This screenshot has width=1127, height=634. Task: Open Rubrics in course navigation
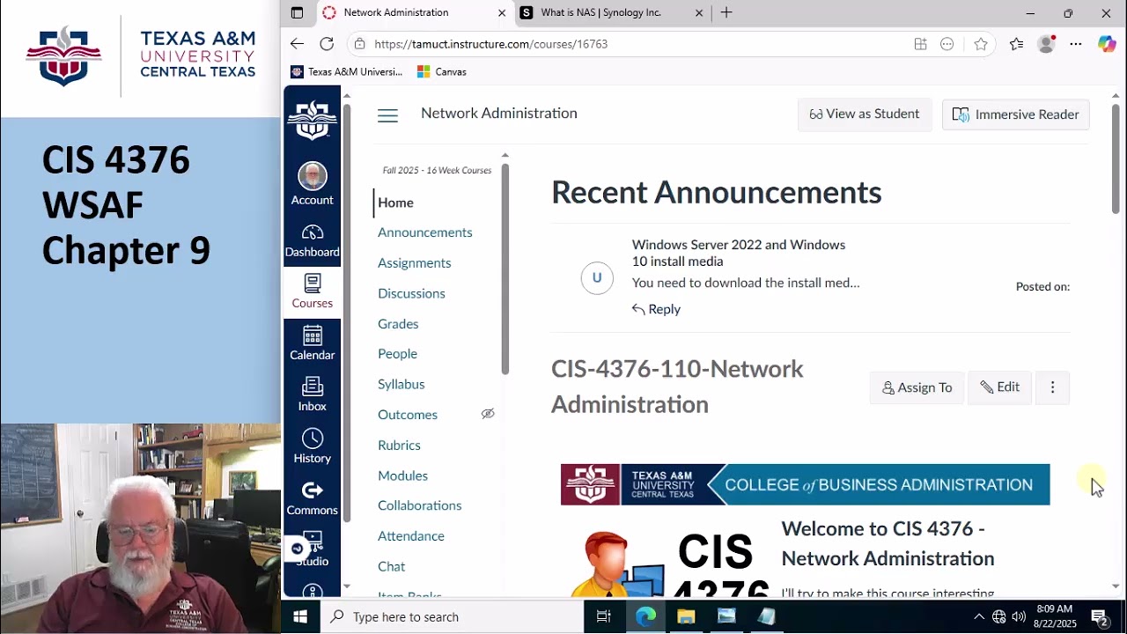(399, 446)
